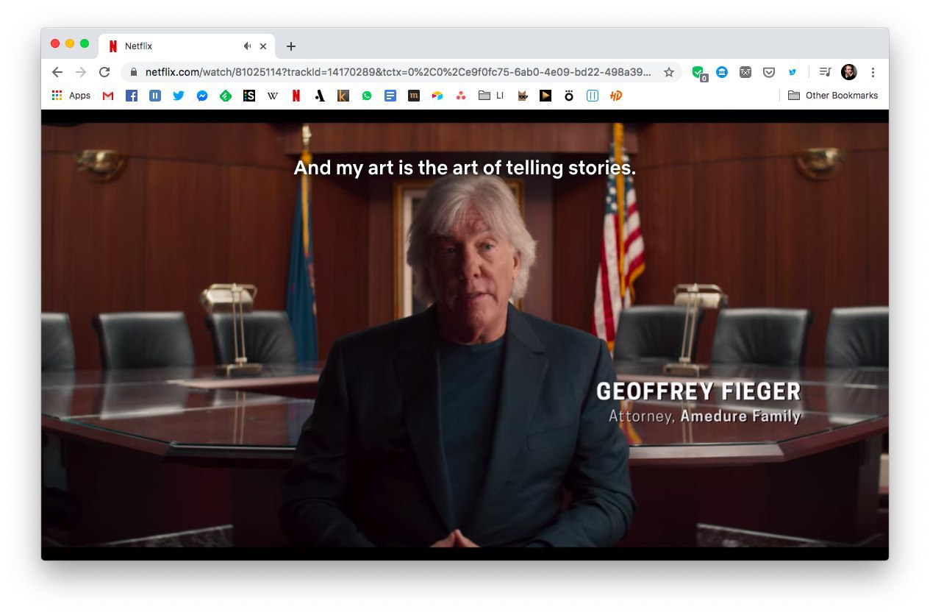The width and height of the screenshot is (930, 615).
Task: Mute the tab via its speaker icon
Action: pyautogui.click(x=248, y=46)
